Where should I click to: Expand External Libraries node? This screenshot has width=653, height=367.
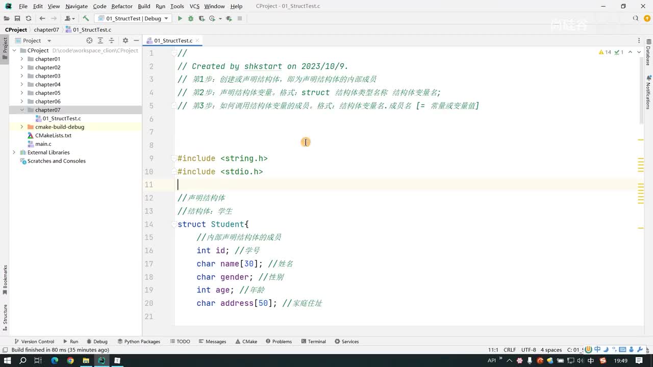(14, 152)
